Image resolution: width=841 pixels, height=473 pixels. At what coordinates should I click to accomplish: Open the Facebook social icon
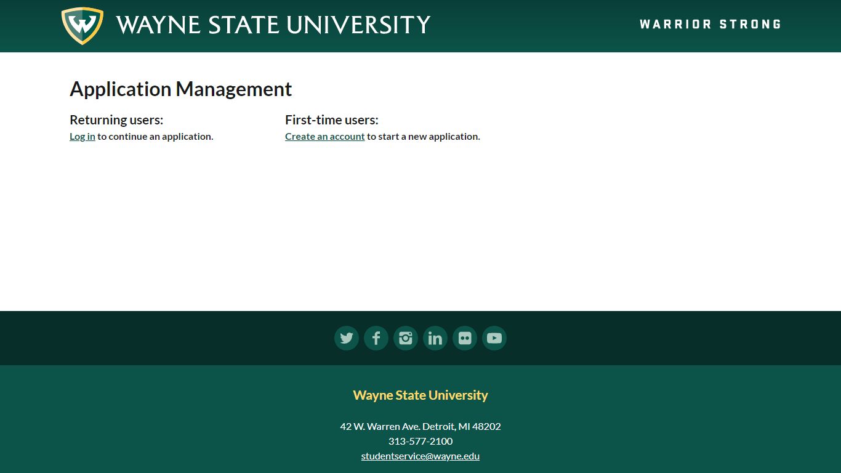pyautogui.click(x=376, y=338)
